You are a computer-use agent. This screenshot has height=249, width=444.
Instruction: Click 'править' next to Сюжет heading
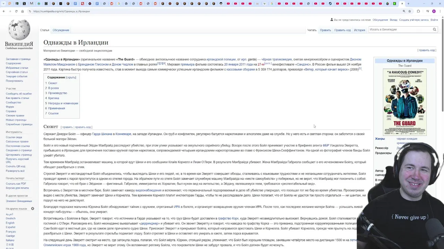point(67,127)
